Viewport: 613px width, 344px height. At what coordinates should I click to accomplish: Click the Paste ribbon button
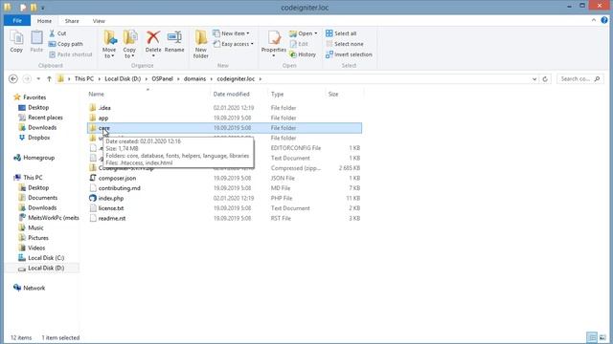(36, 41)
